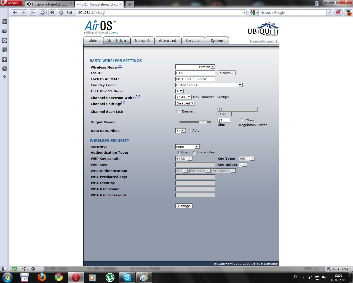Go back with the browser Back arrow
The height and width of the screenshot is (283, 353).
pos(15,12)
